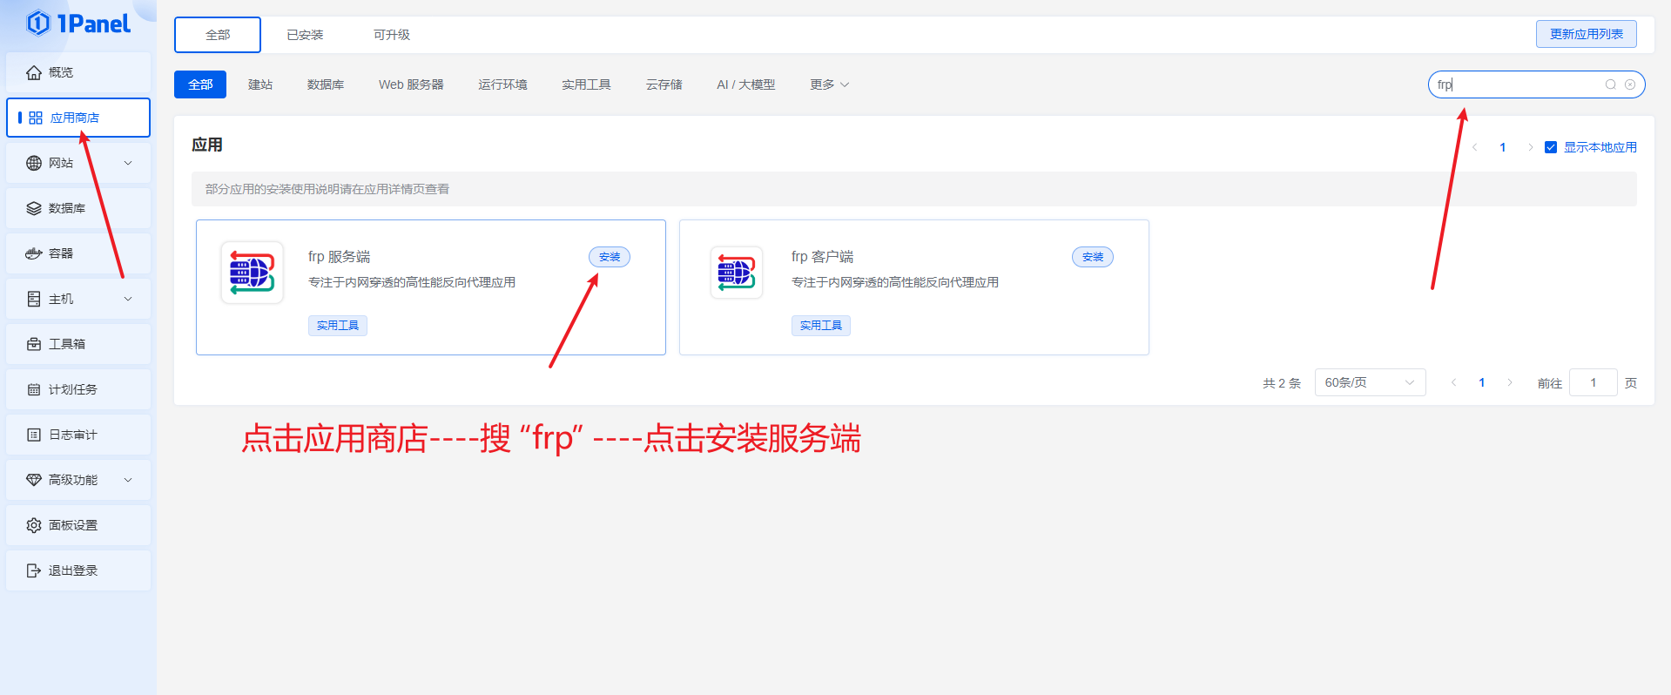Click the 退出登录 logout icon

(x=34, y=570)
